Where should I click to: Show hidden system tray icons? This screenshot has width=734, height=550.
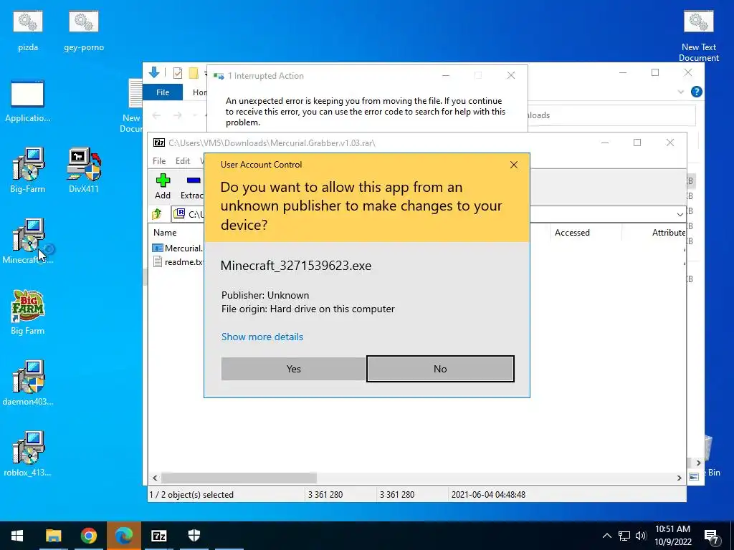606,536
